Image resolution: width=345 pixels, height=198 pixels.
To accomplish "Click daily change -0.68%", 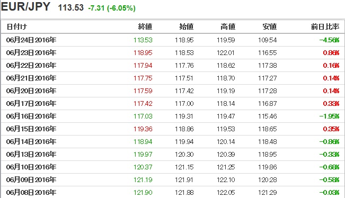I will pyautogui.click(x=330, y=167).
